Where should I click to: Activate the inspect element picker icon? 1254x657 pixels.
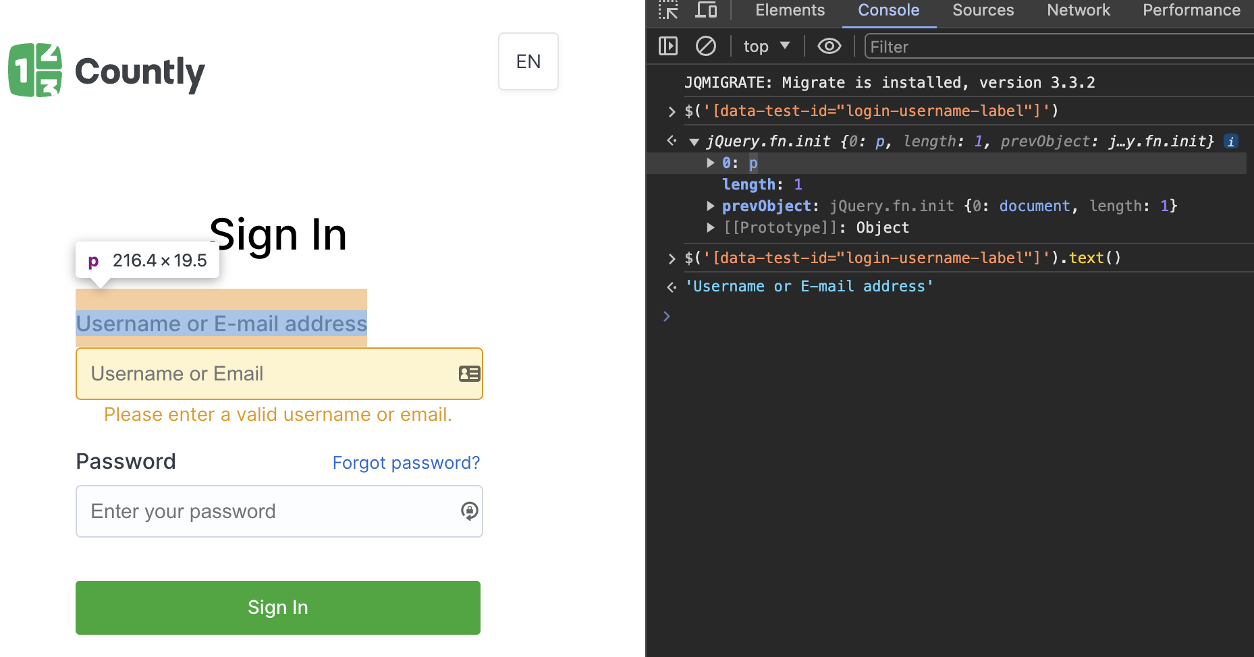(668, 10)
